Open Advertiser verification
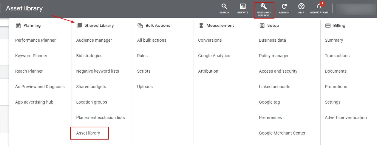The width and height of the screenshot is (377, 147). tap(346, 118)
